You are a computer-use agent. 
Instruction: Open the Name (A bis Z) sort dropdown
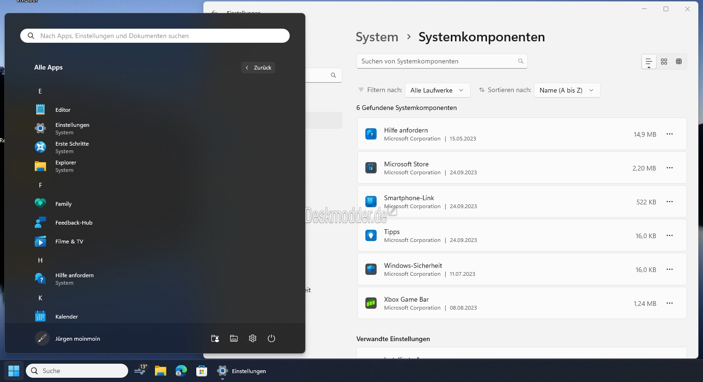567,90
